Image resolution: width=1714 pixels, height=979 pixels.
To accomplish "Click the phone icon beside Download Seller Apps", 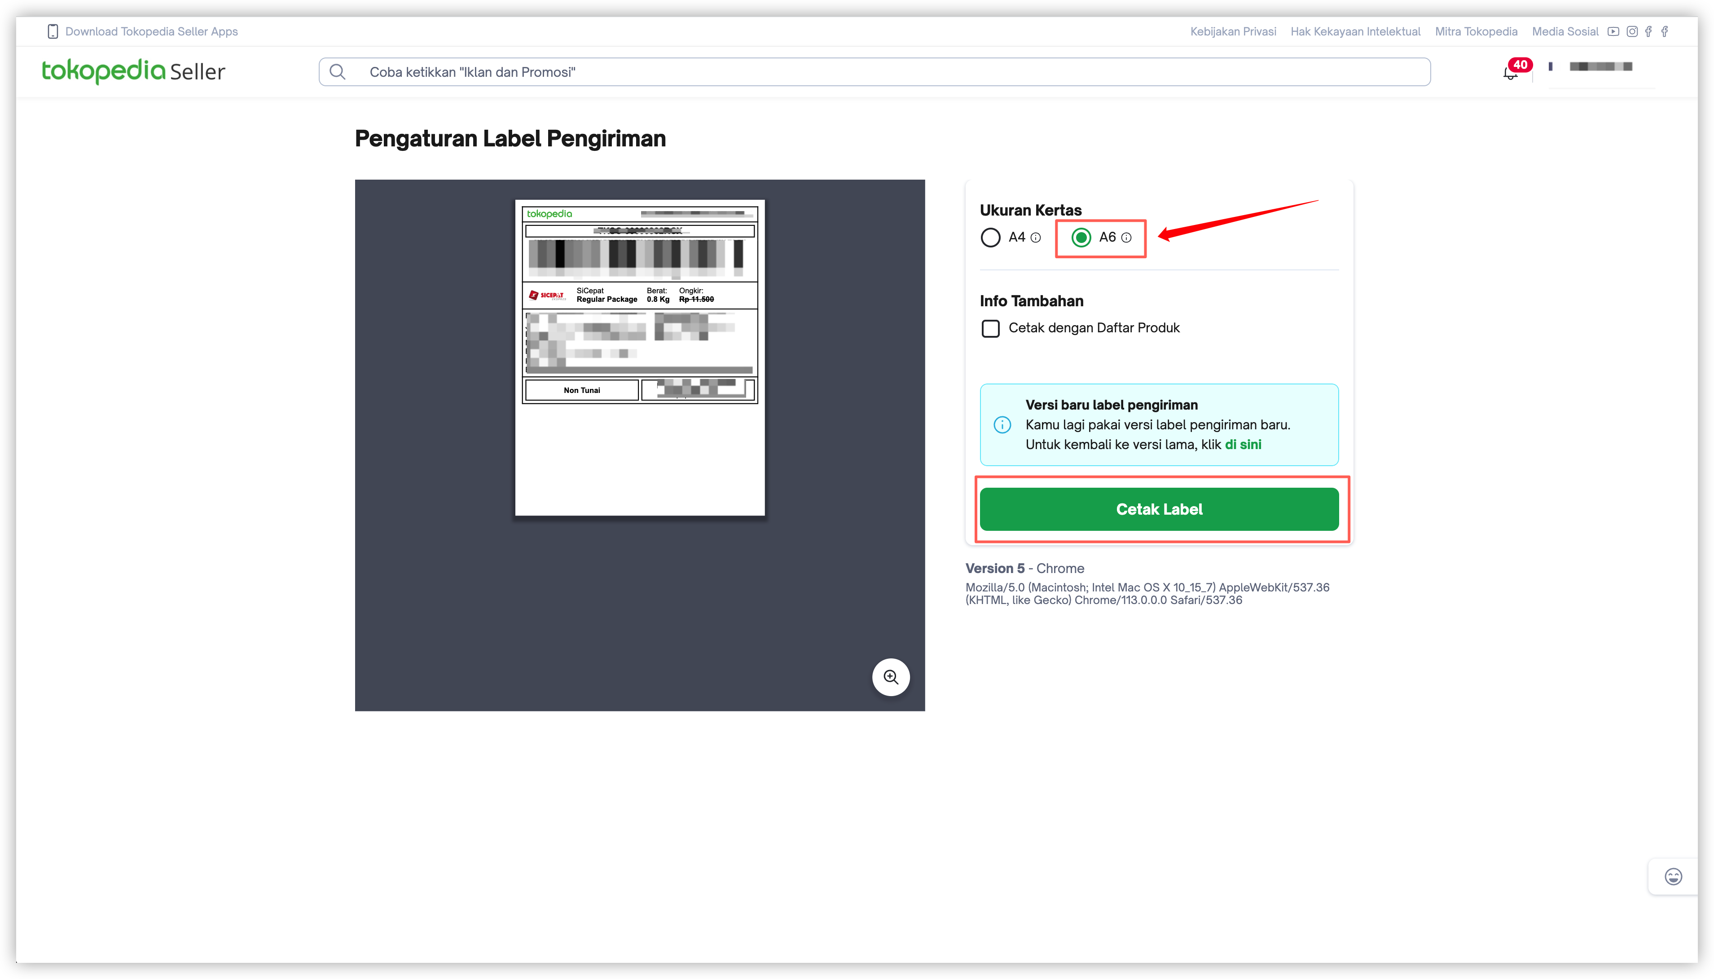I will [53, 31].
